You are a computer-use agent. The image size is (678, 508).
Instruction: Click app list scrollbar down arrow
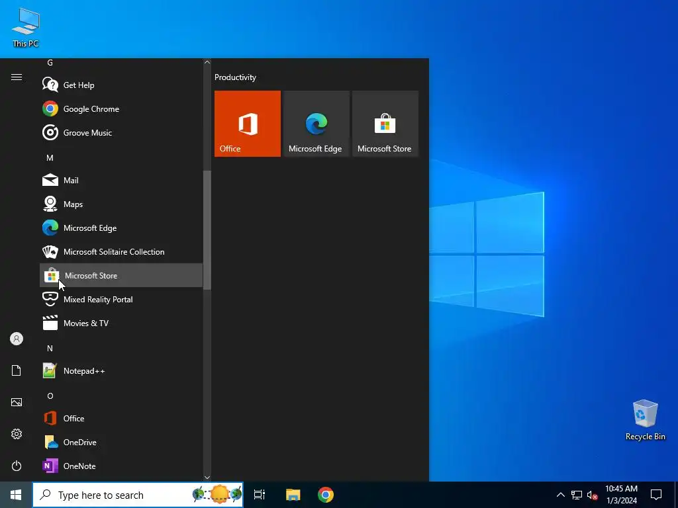(207, 478)
